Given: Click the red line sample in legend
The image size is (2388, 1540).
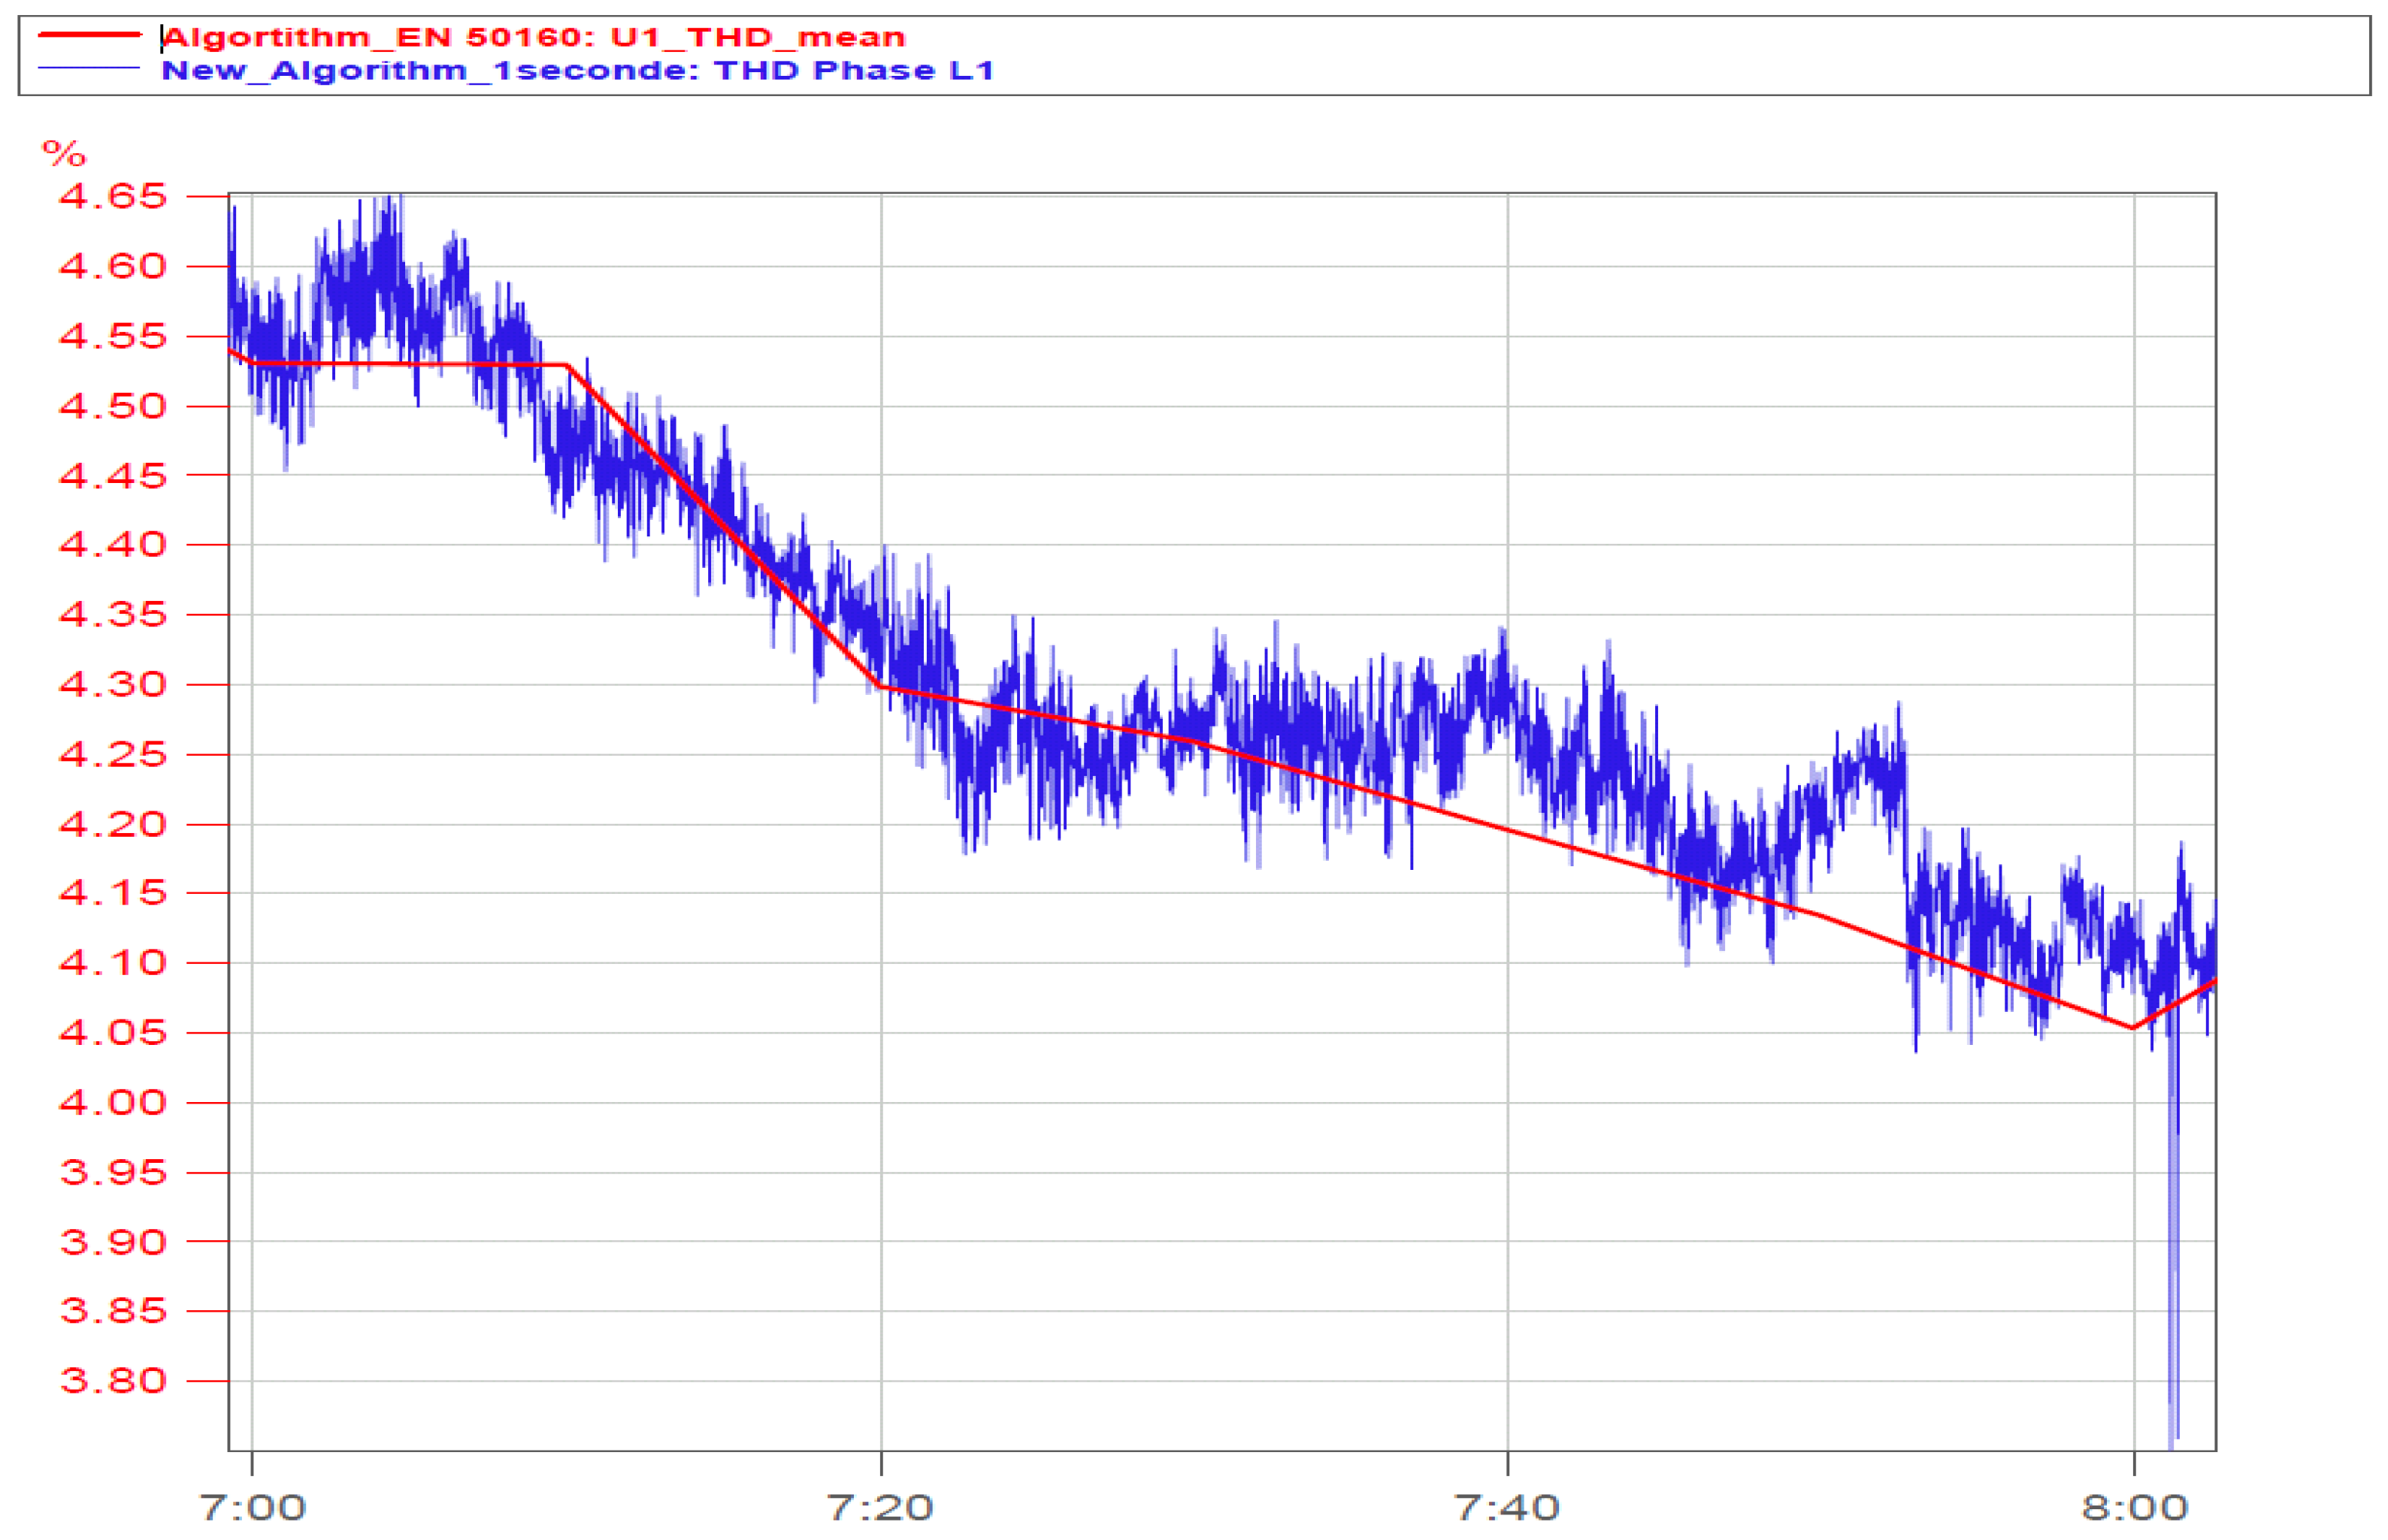Looking at the screenshot, I should point(89,35).
